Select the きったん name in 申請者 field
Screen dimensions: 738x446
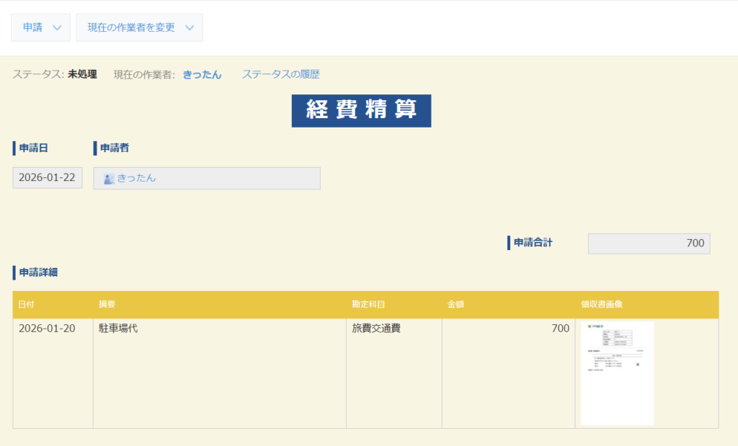tap(136, 178)
